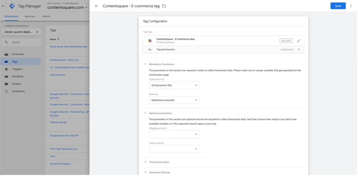This screenshot has height=176, width=358.
Task: Open the three-dot more options menu
Action: (x=351, y=6)
